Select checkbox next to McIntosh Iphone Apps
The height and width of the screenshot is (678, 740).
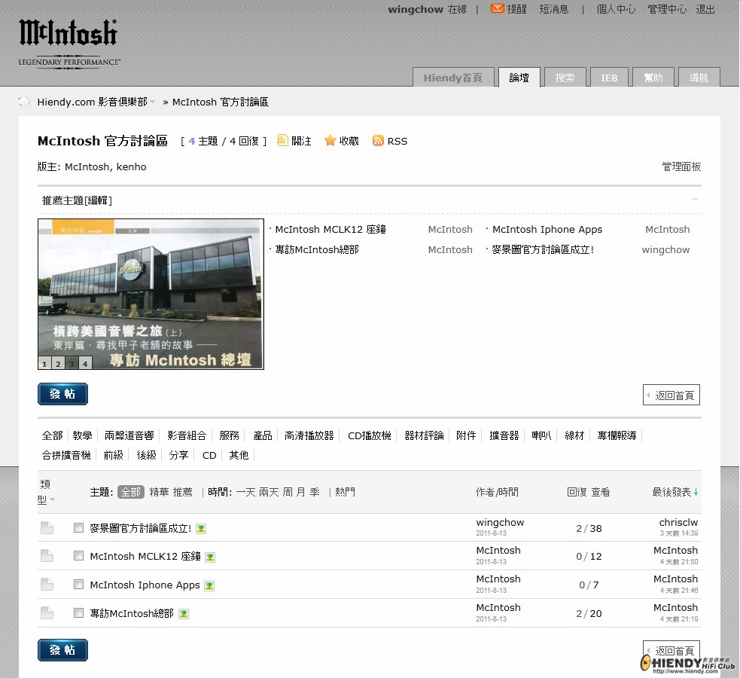[78, 585]
